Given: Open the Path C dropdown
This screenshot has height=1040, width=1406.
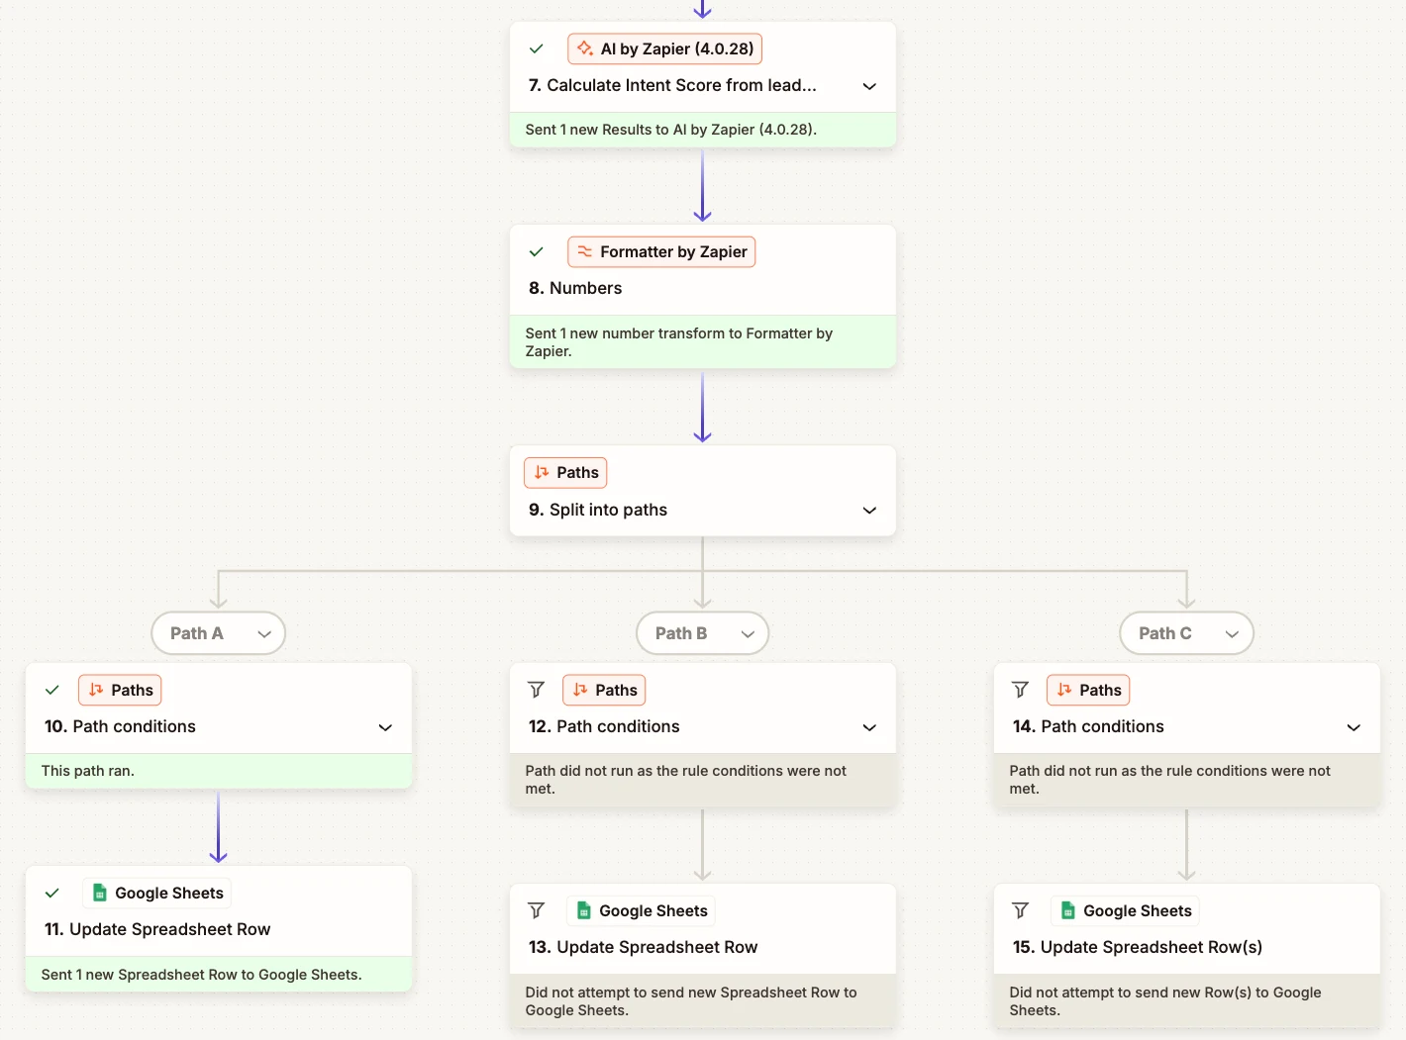Looking at the screenshot, I should click(1187, 633).
